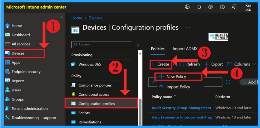The width and height of the screenshot is (260, 128).
Task: Open the Help Experience Improvement Prog policy
Action: (x=182, y=117)
